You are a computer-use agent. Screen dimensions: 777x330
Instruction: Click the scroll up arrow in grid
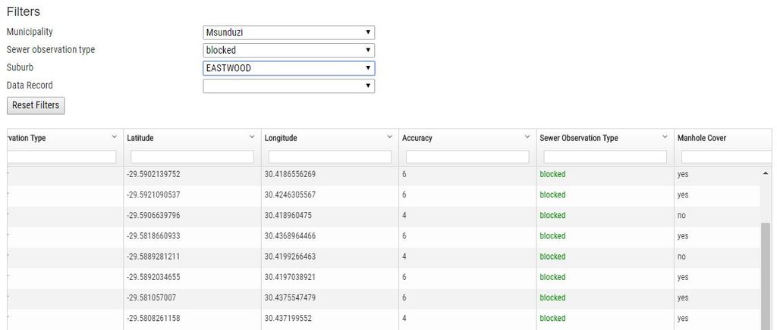(765, 174)
